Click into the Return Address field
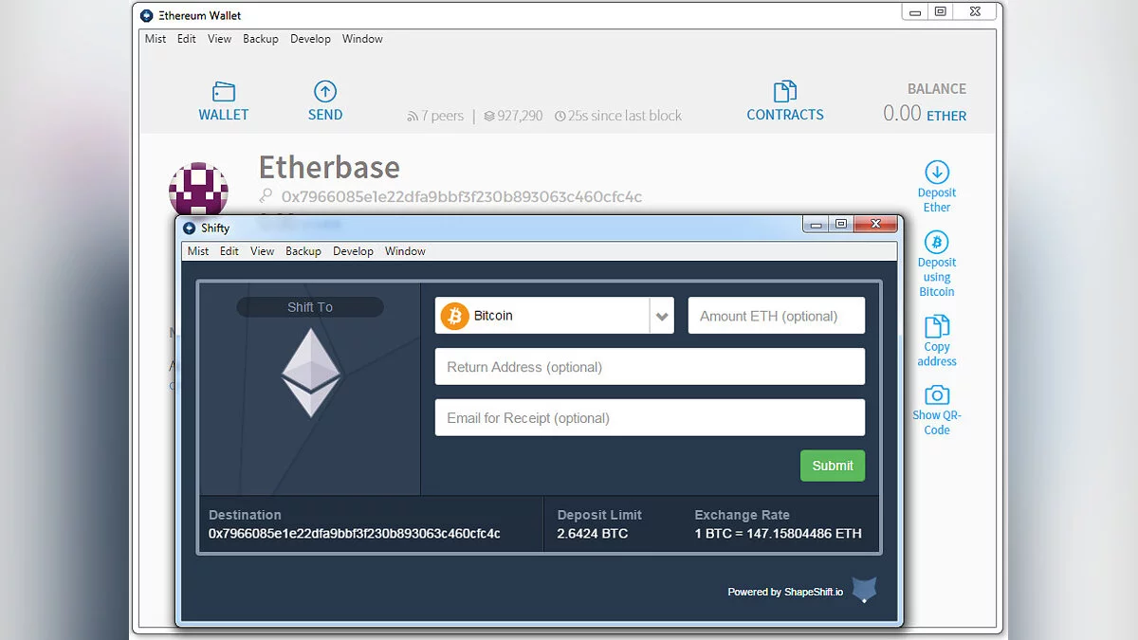The image size is (1138, 640). (x=650, y=367)
